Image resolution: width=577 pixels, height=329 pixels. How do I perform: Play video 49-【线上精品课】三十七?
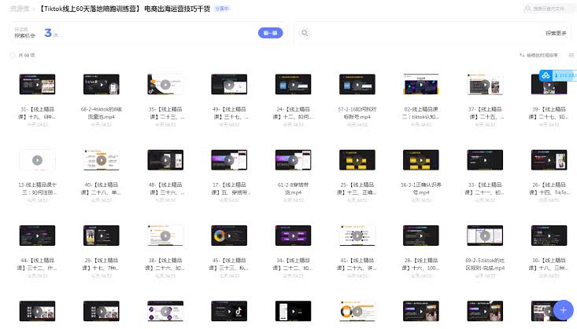point(229,85)
